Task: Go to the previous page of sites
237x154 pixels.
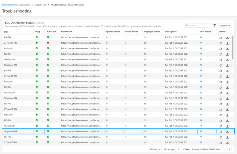Action: point(225,149)
